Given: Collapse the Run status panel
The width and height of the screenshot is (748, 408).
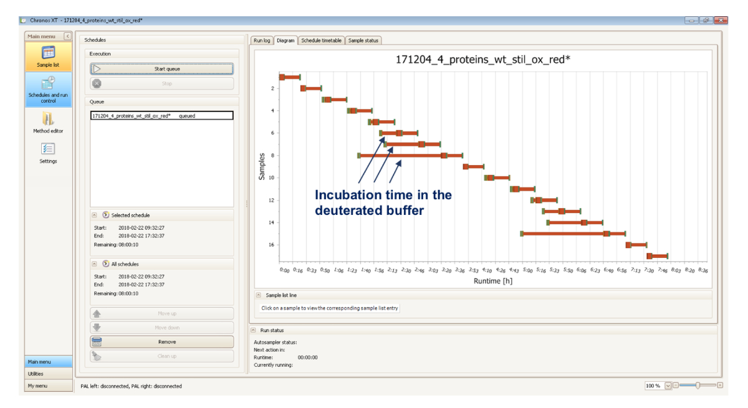Looking at the screenshot, I should click(254, 330).
